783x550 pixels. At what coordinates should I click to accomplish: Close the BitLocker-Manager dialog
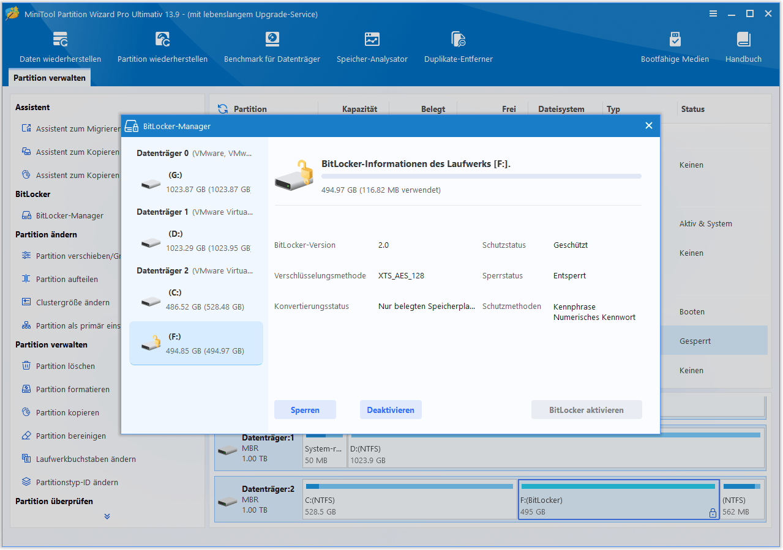(649, 126)
